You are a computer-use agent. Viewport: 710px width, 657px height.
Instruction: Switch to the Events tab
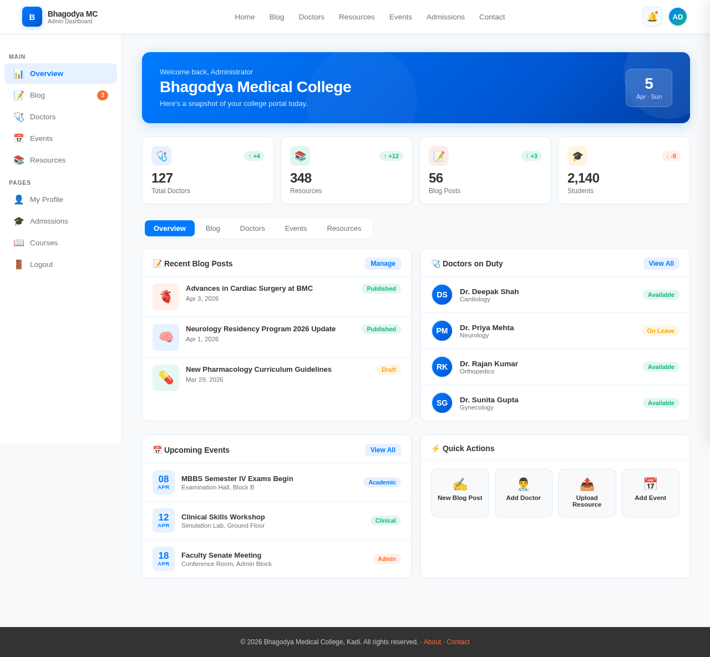(x=296, y=229)
